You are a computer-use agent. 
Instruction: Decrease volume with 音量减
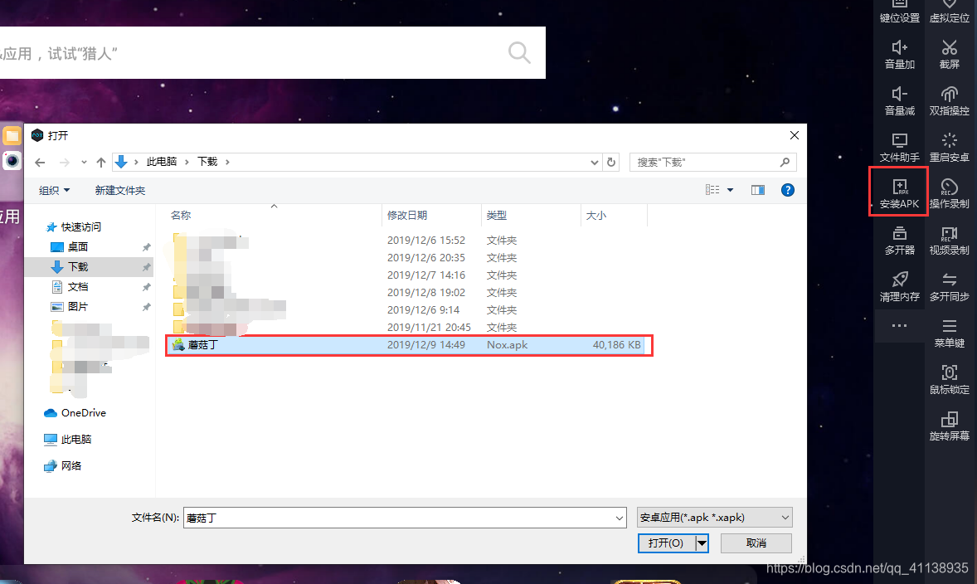tap(899, 101)
